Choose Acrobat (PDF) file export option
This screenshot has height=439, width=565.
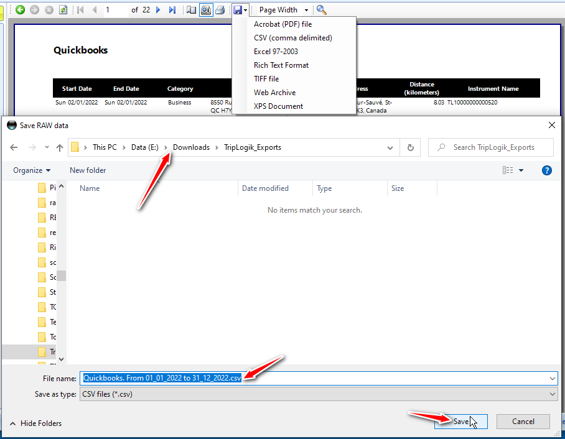(283, 24)
